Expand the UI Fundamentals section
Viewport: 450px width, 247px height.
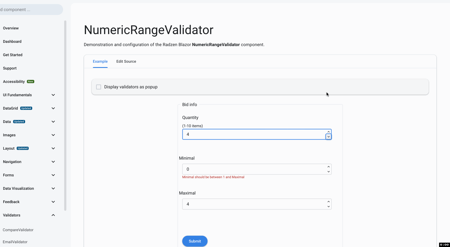pyautogui.click(x=53, y=95)
